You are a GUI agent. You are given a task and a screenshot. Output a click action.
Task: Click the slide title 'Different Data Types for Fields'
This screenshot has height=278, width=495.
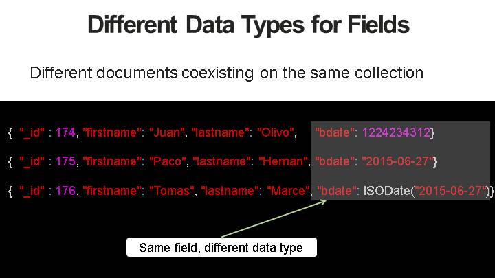248,25
